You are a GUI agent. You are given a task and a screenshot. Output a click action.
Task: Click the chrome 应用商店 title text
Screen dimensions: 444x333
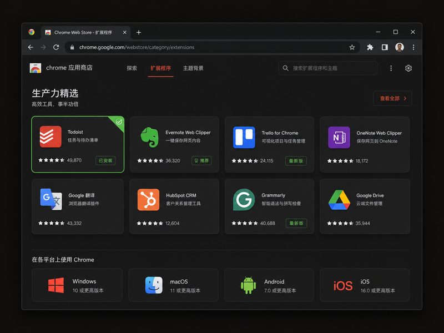tap(69, 68)
